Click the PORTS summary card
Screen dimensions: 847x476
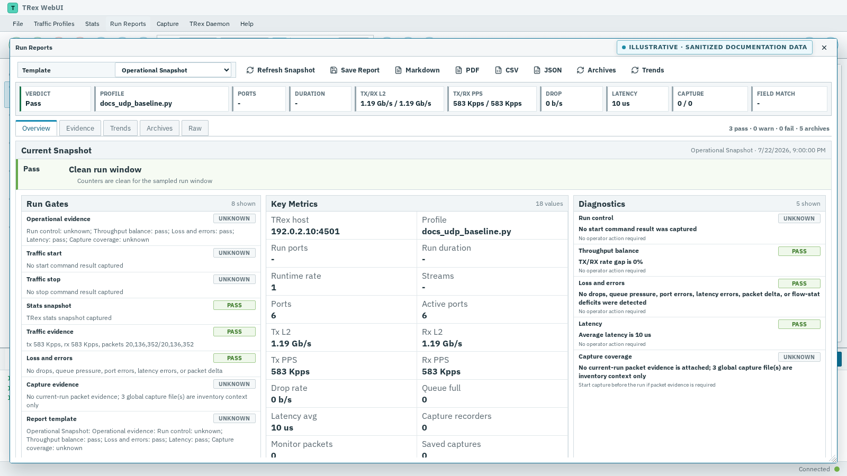tap(259, 99)
